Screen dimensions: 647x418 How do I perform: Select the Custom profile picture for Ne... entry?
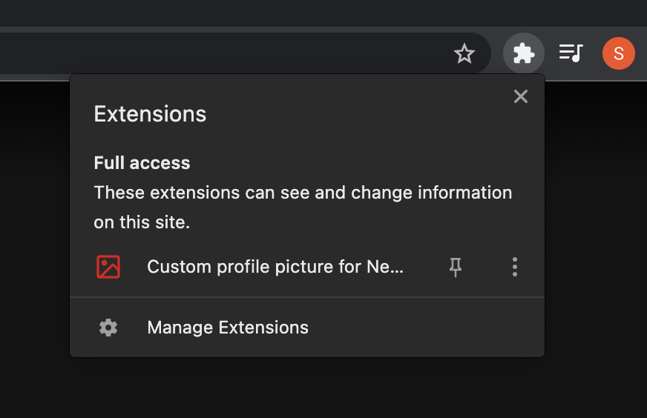pos(275,267)
